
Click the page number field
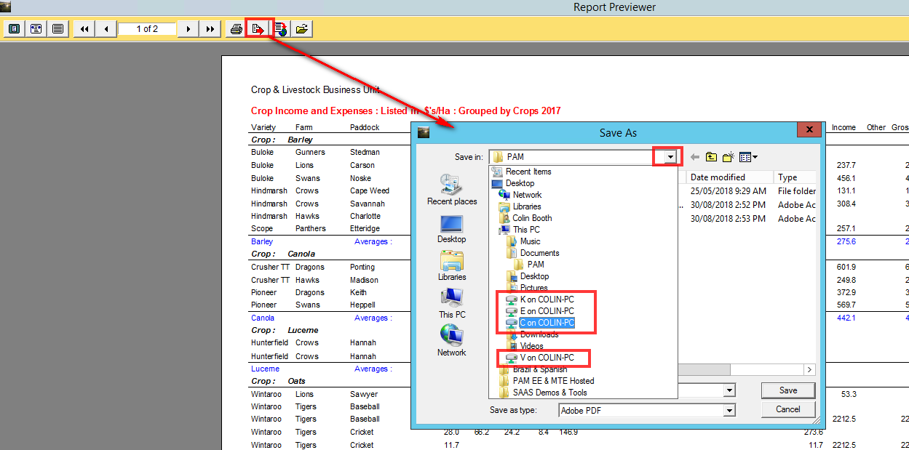pos(147,29)
